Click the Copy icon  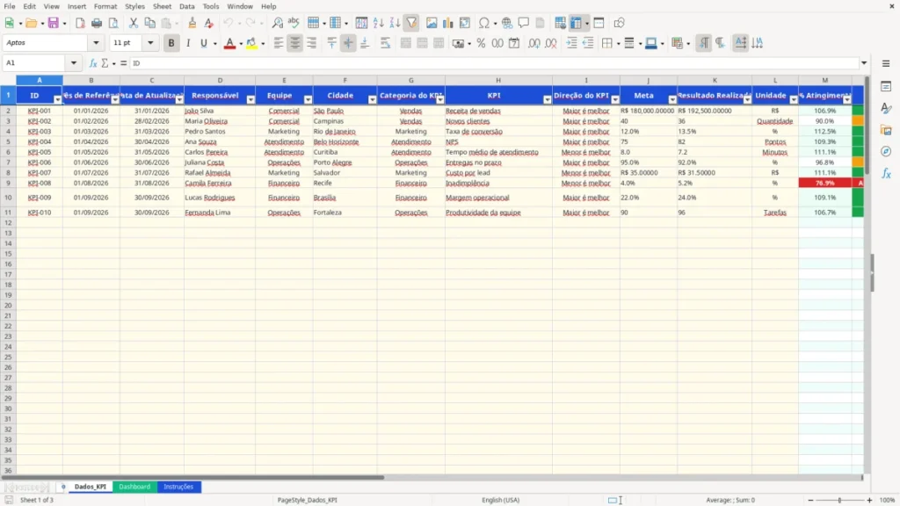point(149,23)
